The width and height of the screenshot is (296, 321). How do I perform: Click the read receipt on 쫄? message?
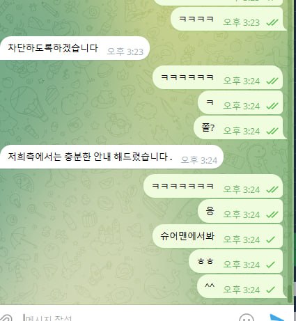[x=272, y=131]
